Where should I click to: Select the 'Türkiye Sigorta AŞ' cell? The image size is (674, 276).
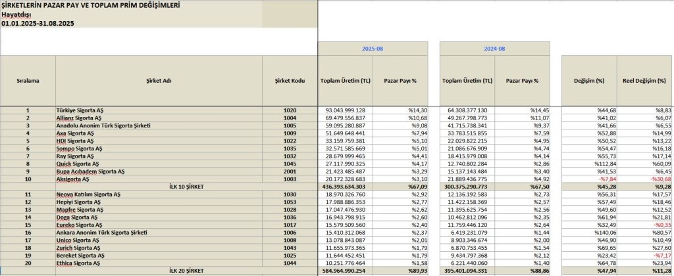(159, 110)
